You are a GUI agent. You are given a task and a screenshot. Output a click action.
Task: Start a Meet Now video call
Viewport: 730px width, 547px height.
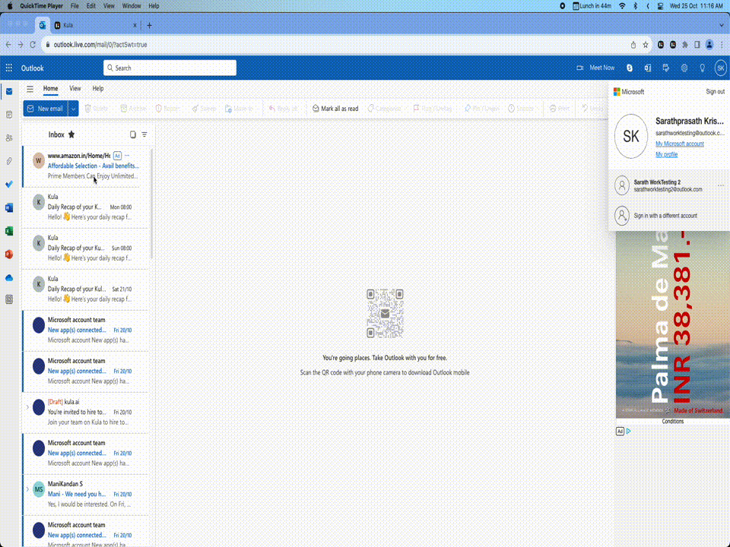coord(595,68)
